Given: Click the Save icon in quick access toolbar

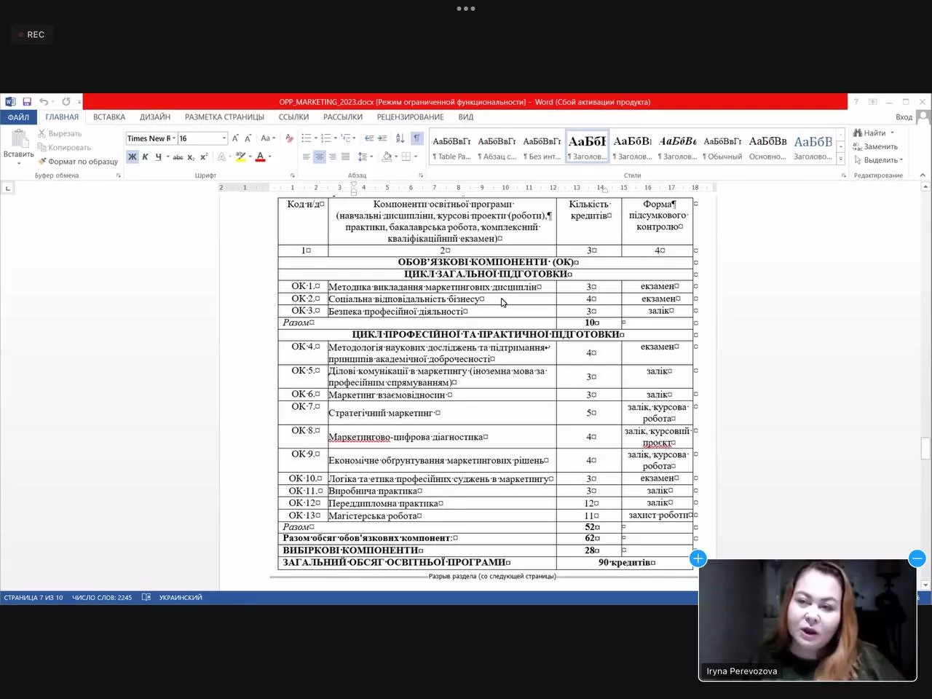Looking at the screenshot, I should [x=27, y=102].
